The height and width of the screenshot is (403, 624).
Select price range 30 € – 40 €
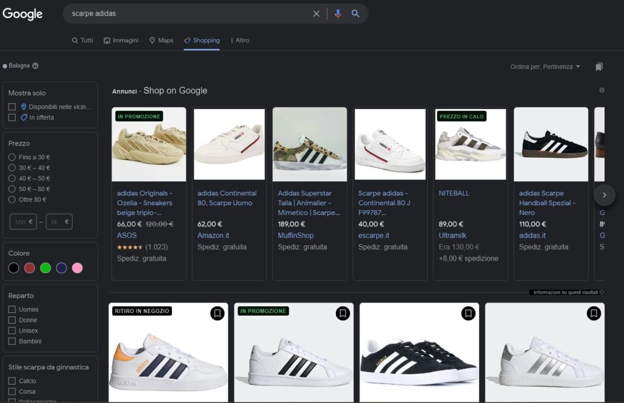pos(12,168)
